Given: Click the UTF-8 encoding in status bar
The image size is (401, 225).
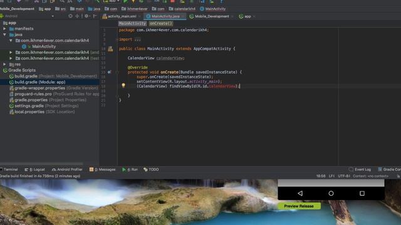Looking at the screenshot, I should point(344,176).
